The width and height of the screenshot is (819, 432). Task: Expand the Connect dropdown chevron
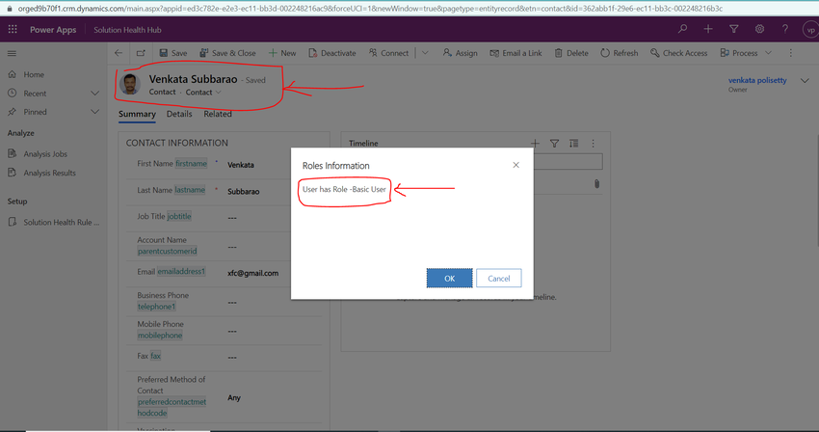click(425, 53)
